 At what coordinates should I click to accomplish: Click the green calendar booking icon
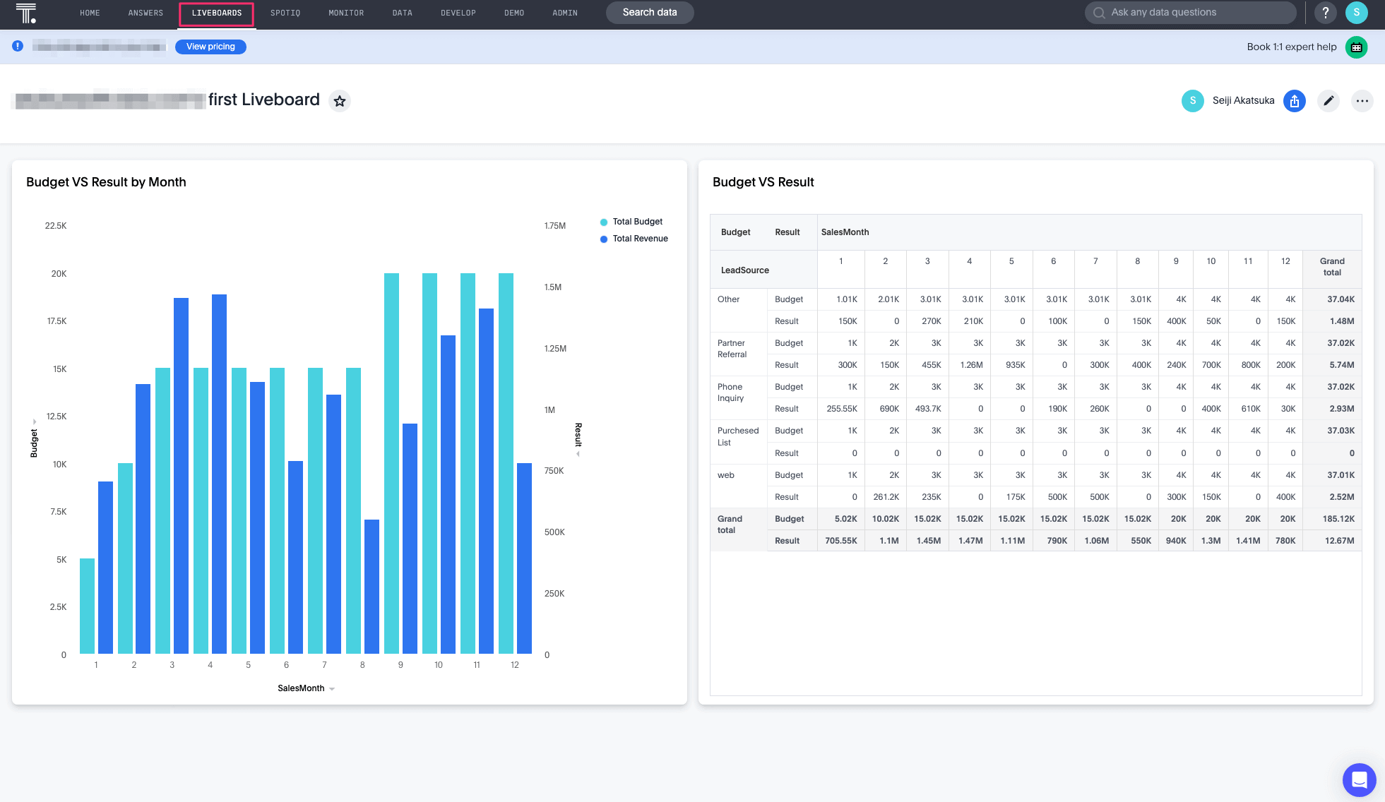[1356, 47]
